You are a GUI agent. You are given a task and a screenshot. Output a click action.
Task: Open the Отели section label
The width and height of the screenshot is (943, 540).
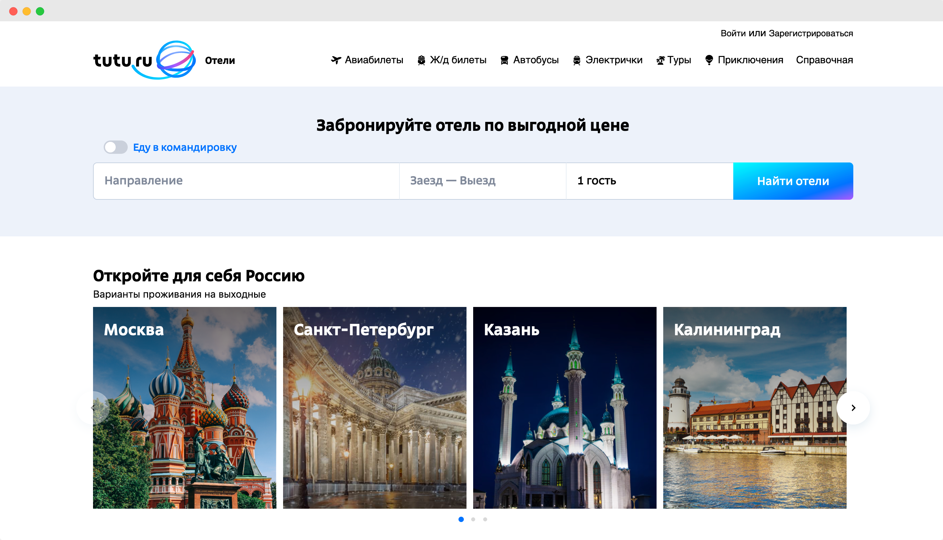pos(220,61)
